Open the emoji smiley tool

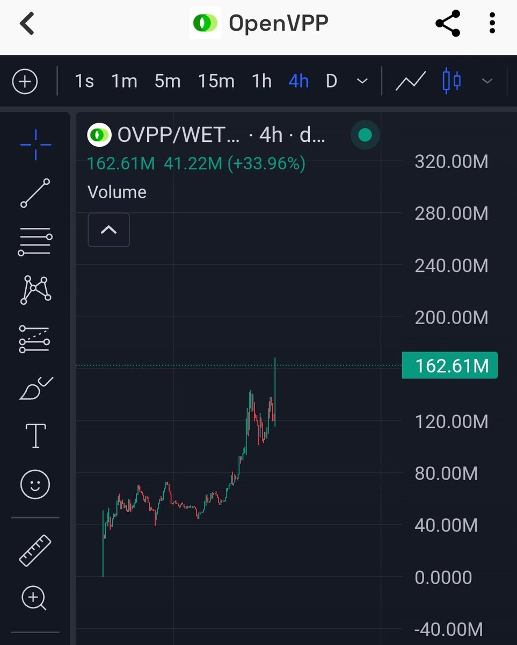pyautogui.click(x=35, y=484)
